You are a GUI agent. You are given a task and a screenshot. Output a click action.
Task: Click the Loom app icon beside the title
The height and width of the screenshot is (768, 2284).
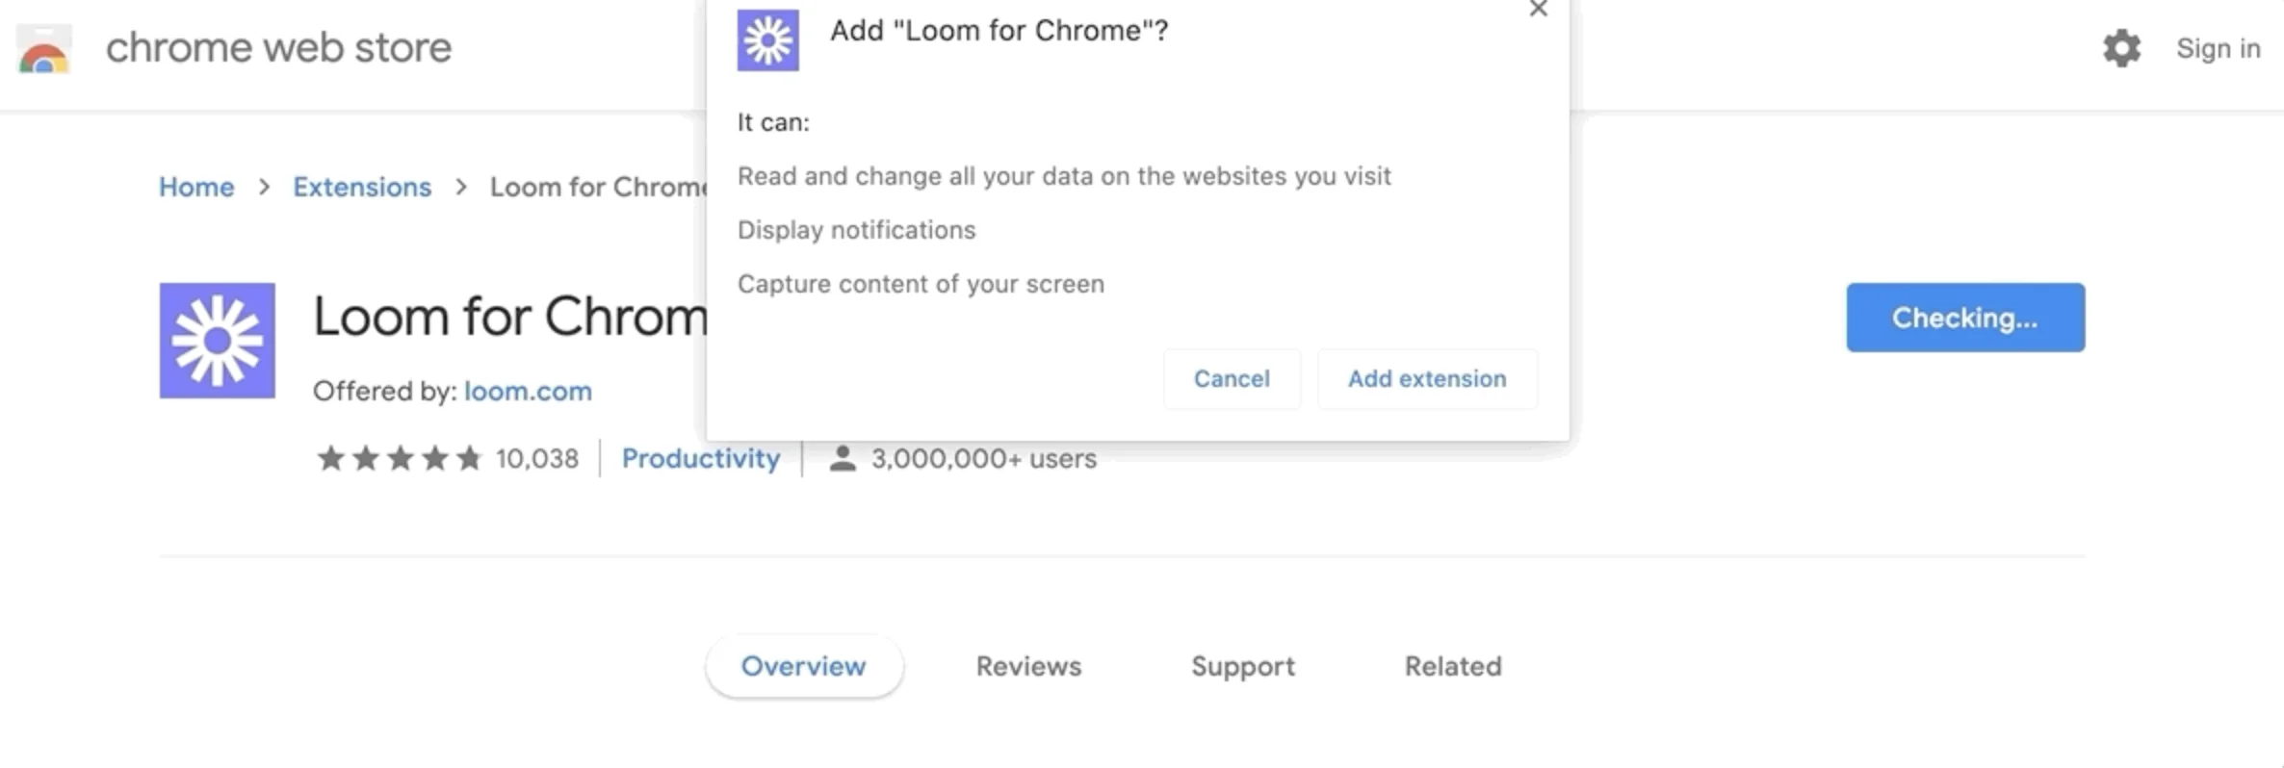(218, 340)
